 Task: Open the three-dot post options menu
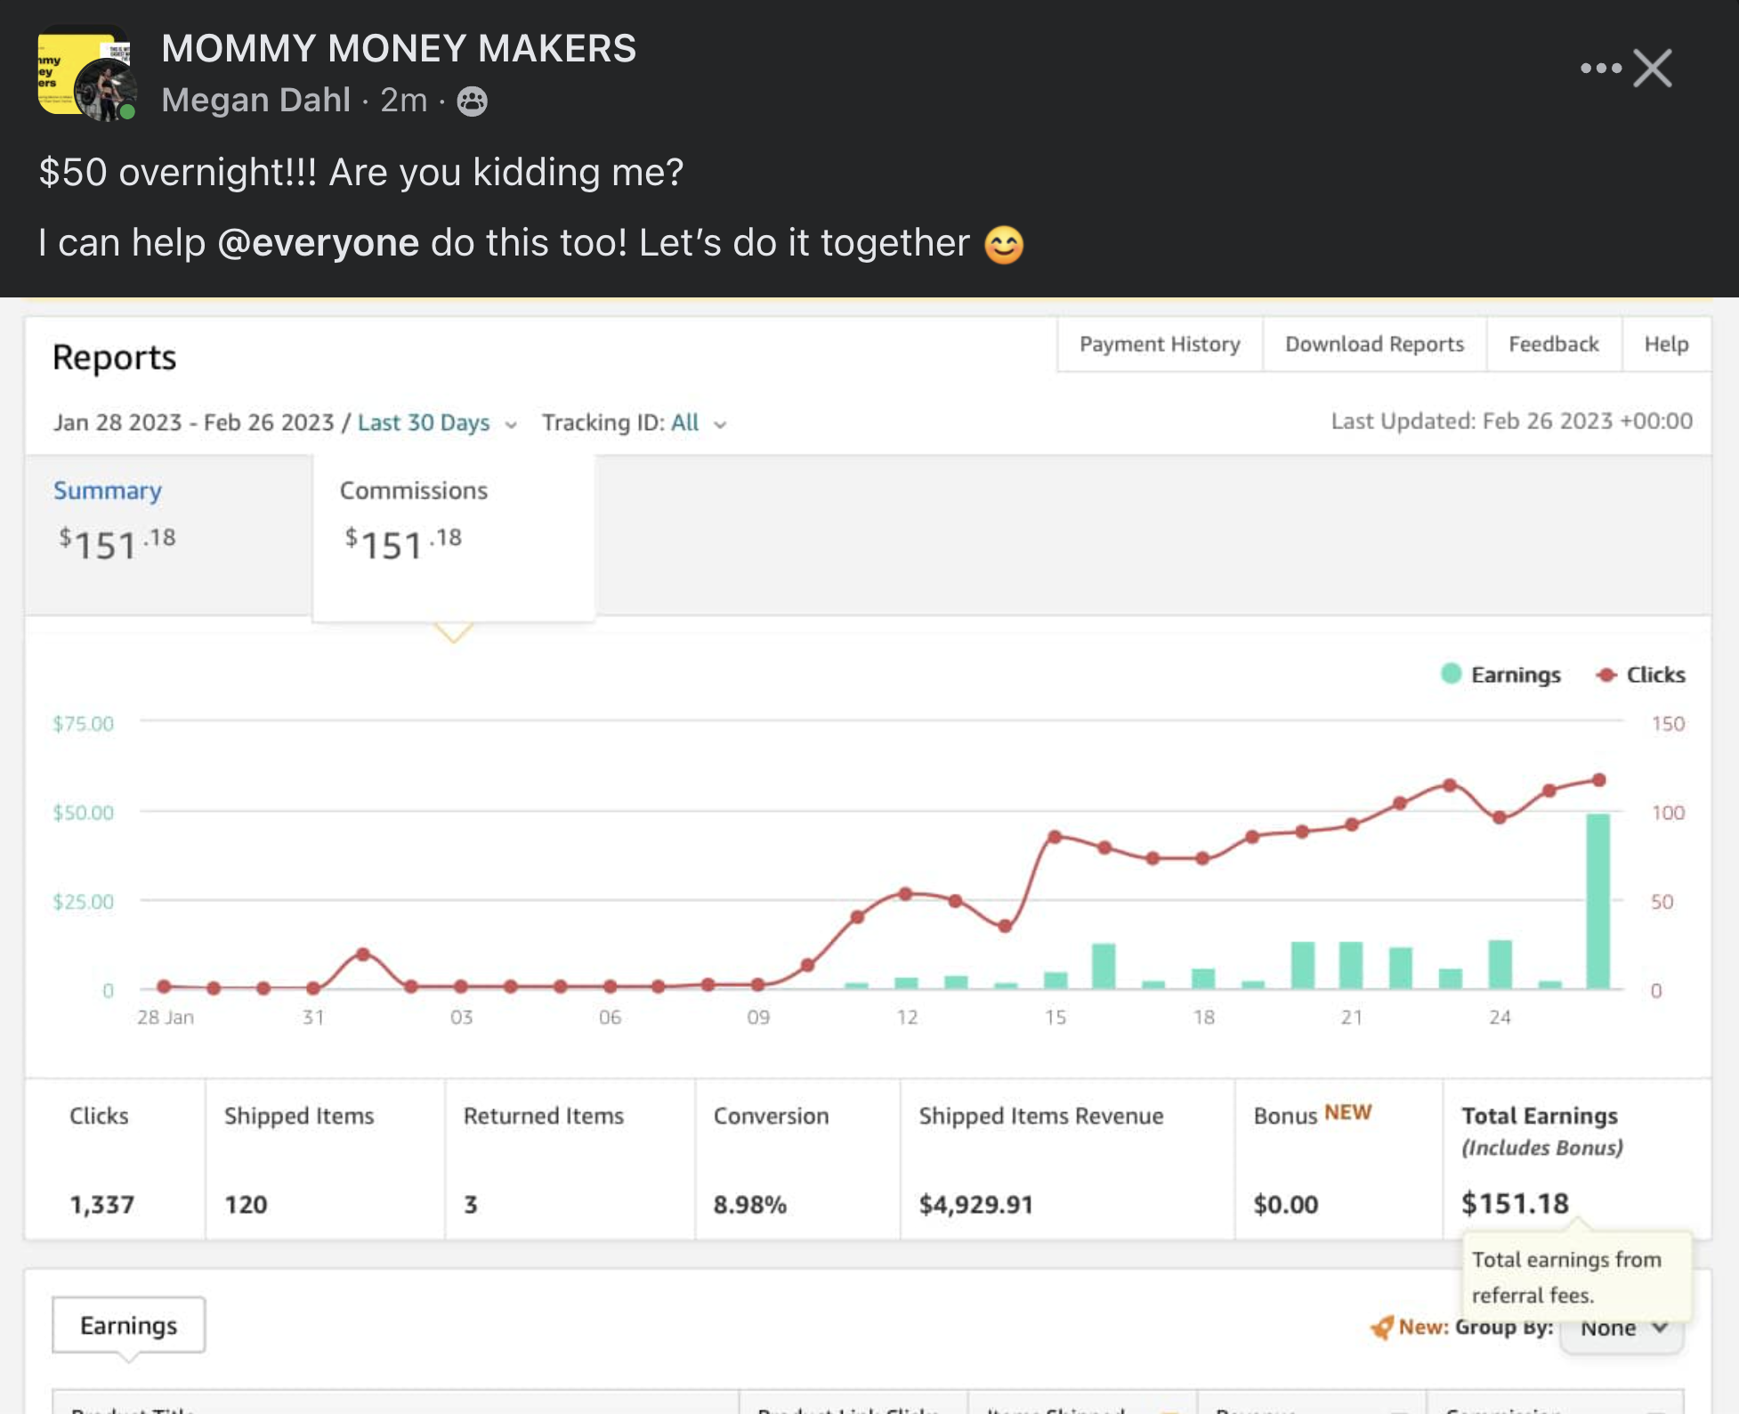(1600, 69)
